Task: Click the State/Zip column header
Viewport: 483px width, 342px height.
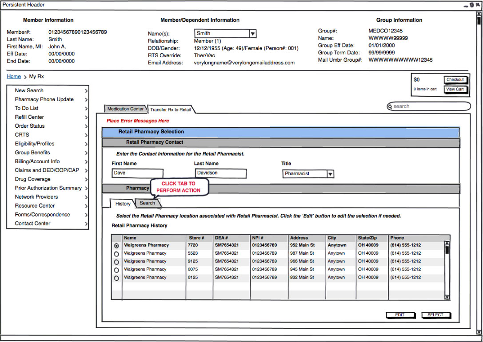Action: click(x=372, y=238)
